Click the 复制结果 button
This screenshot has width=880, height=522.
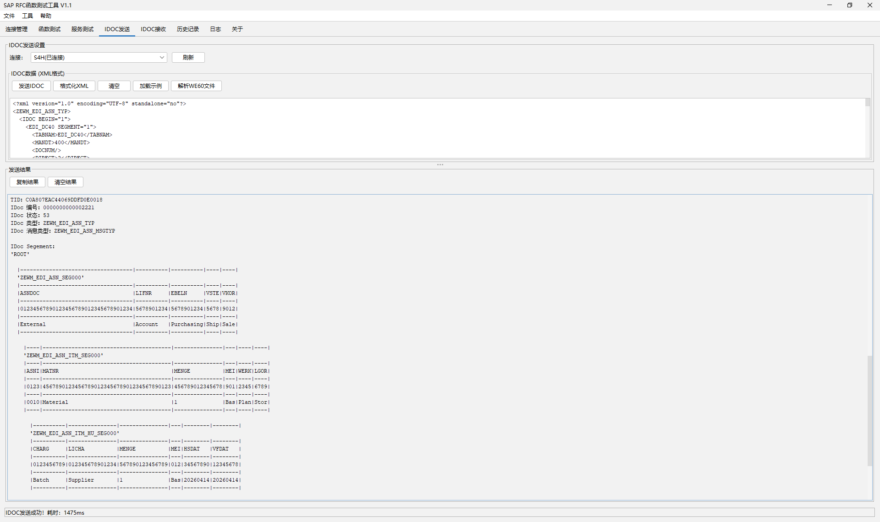27,182
